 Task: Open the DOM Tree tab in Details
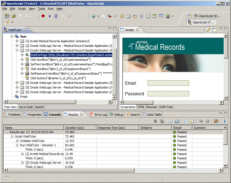(x=166, y=107)
